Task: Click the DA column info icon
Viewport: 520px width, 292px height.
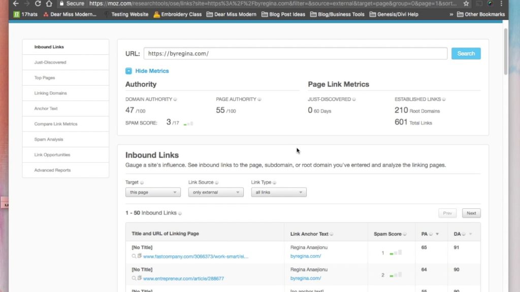Action: pos(464,234)
